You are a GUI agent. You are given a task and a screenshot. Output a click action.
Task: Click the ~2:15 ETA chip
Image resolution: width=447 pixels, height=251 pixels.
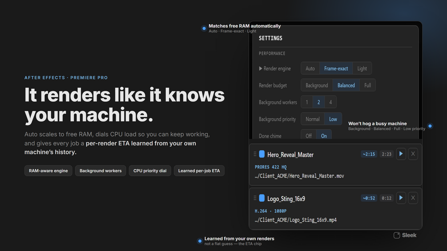pyautogui.click(x=369, y=154)
